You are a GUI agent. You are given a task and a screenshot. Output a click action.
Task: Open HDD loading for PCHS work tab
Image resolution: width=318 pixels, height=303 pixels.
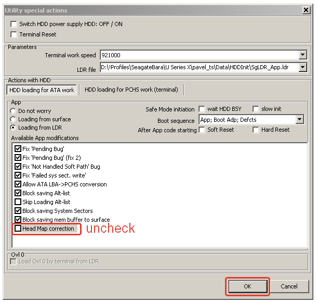click(x=131, y=90)
